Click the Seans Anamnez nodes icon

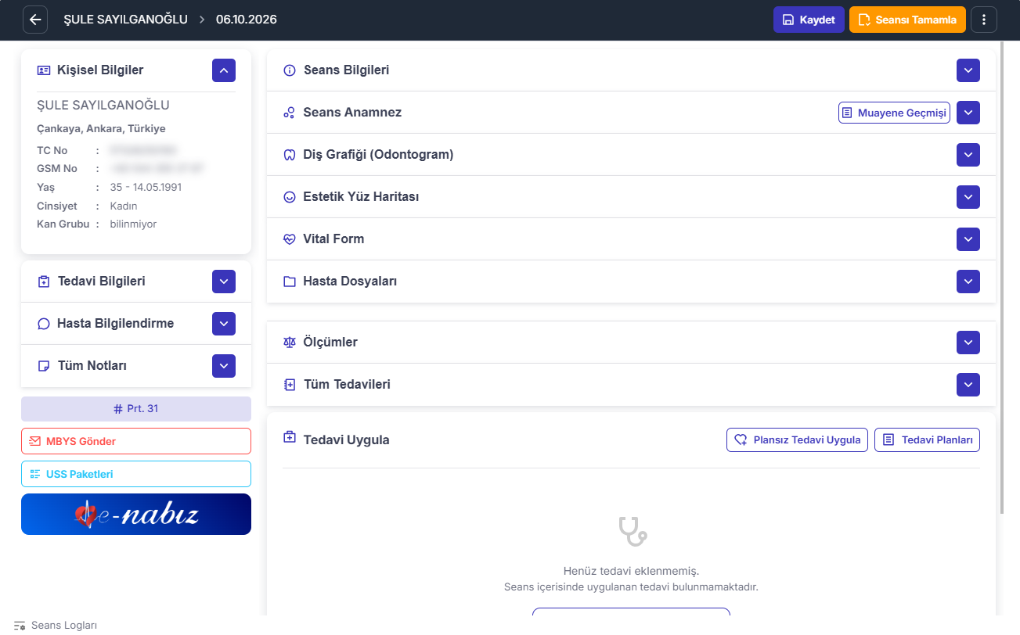click(x=289, y=113)
